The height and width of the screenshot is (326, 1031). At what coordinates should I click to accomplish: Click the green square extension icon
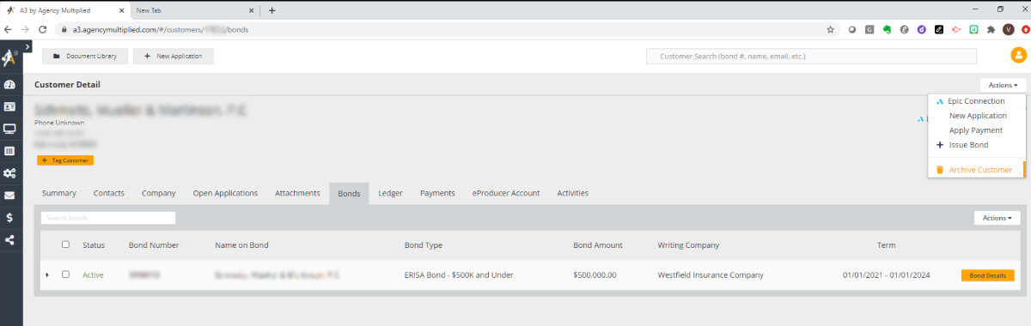974,28
